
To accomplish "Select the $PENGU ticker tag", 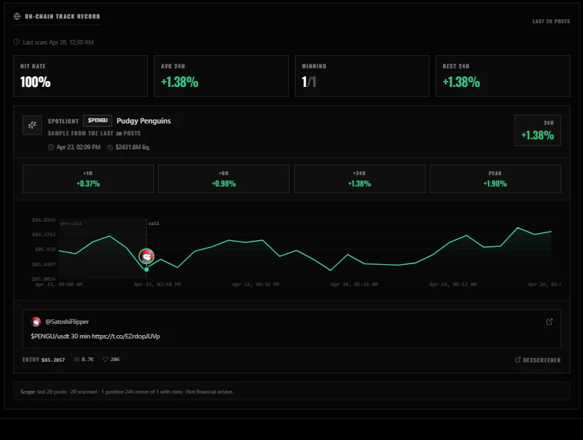I will [x=98, y=120].
